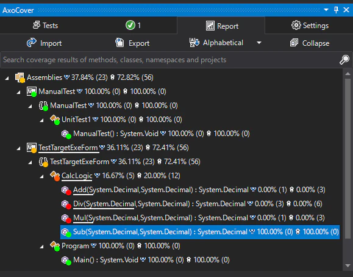Collapse the CalcLogic class node
Image resolution: width=353 pixels, height=277 pixels.
(x=41, y=176)
